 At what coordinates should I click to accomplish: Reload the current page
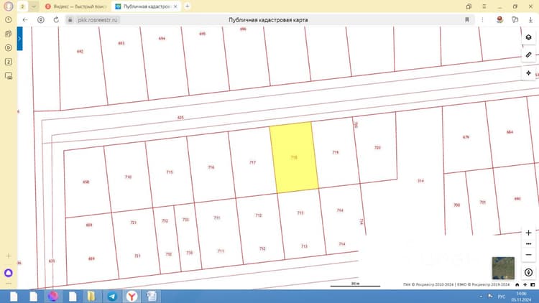pyautogui.click(x=56, y=20)
